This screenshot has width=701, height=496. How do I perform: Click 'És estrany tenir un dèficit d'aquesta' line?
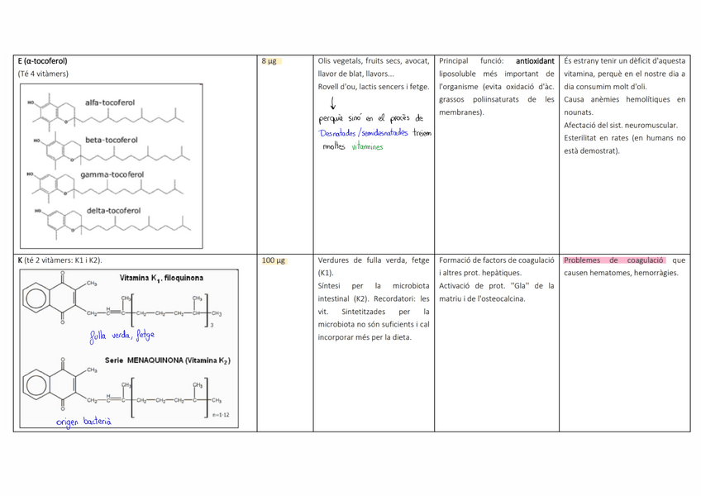coord(625,61)
